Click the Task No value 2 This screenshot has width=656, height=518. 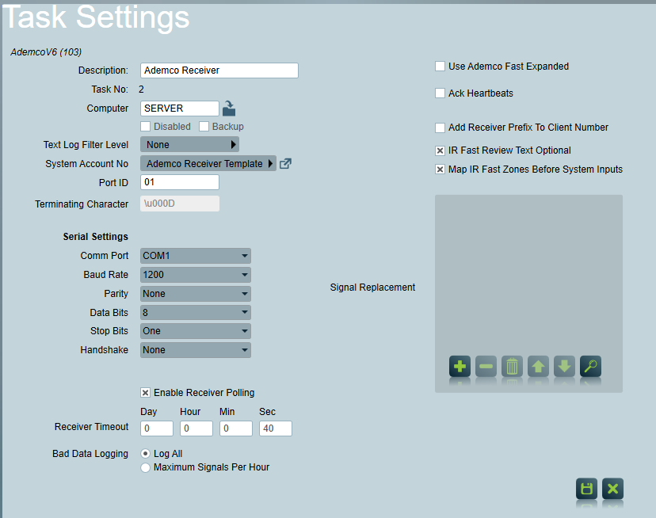pyautogui.click(x=141, y=90)
